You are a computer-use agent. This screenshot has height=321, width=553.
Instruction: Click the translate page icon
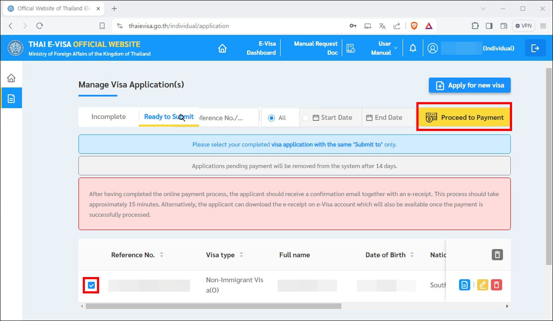tap(382, 26)
